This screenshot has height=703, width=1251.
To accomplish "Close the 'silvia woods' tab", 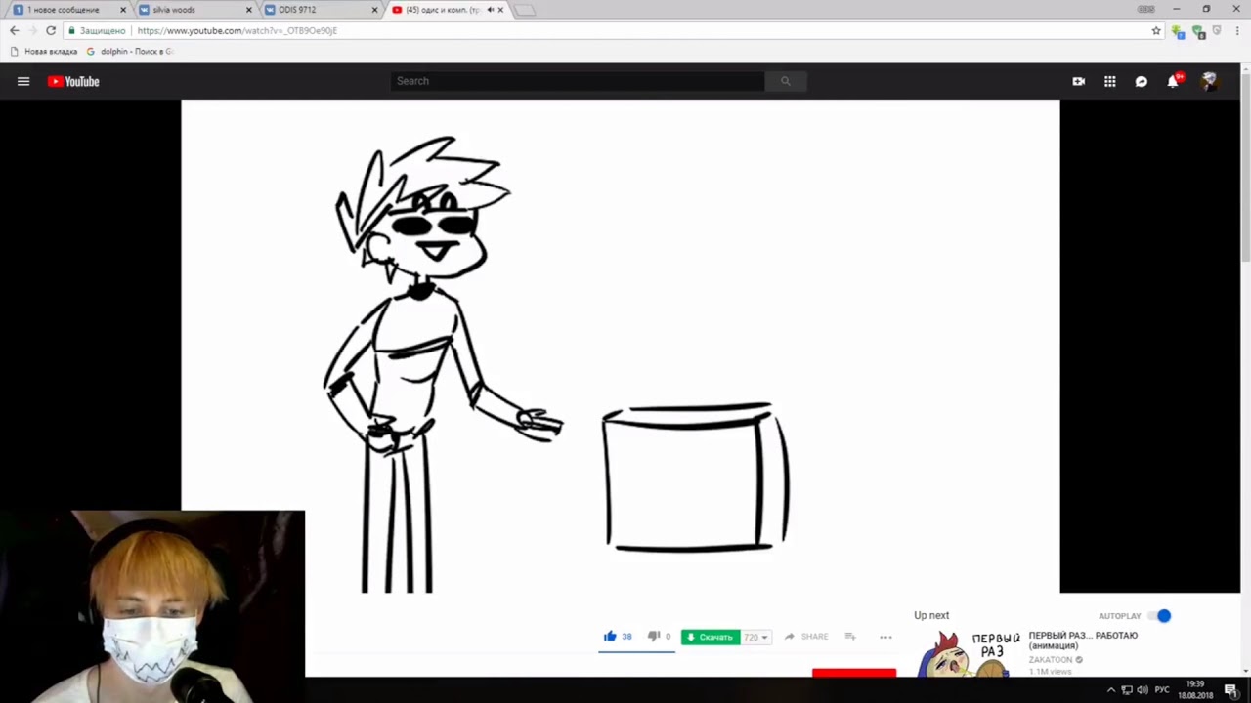I will 248,10.
